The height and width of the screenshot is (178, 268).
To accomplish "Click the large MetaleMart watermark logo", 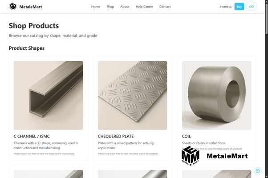I will (215, 156).
